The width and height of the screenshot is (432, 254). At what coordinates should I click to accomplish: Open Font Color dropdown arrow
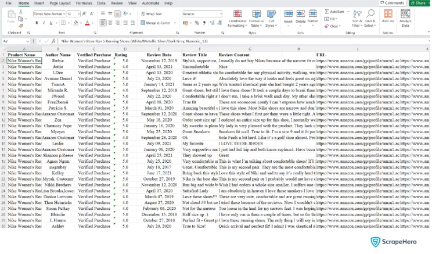coord(92,23)
